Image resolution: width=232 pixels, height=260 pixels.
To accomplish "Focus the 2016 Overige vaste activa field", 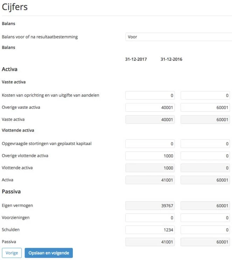I will (205, 107).
